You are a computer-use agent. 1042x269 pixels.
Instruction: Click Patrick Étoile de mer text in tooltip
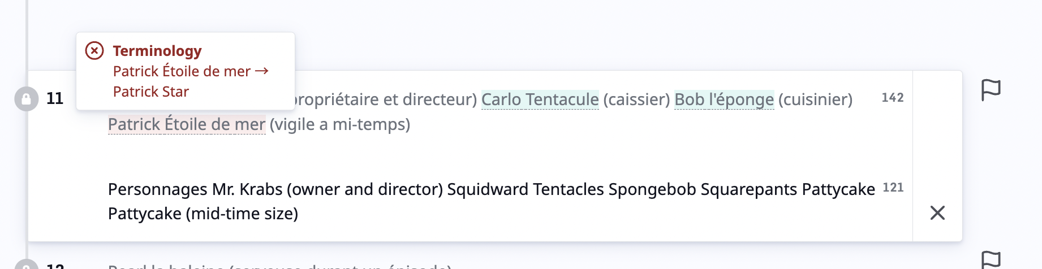click(x=182, y=71)
